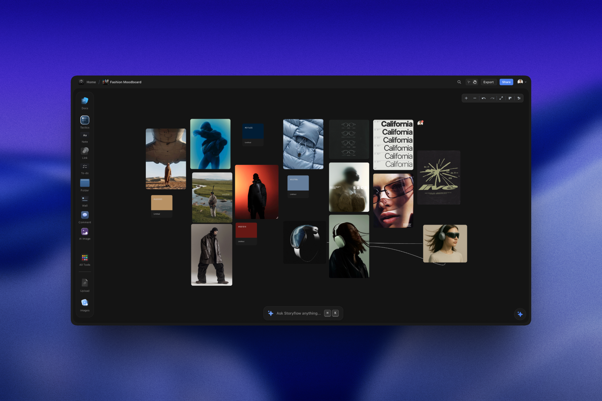This screenshot has height=401, width=602.
Task: Open the AI Image tool
Action: coord(85,232)
